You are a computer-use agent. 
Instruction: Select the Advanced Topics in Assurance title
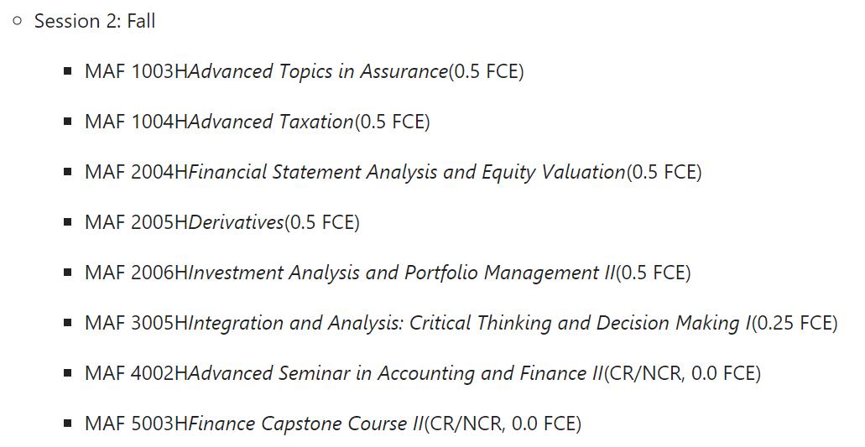(318, 71)
